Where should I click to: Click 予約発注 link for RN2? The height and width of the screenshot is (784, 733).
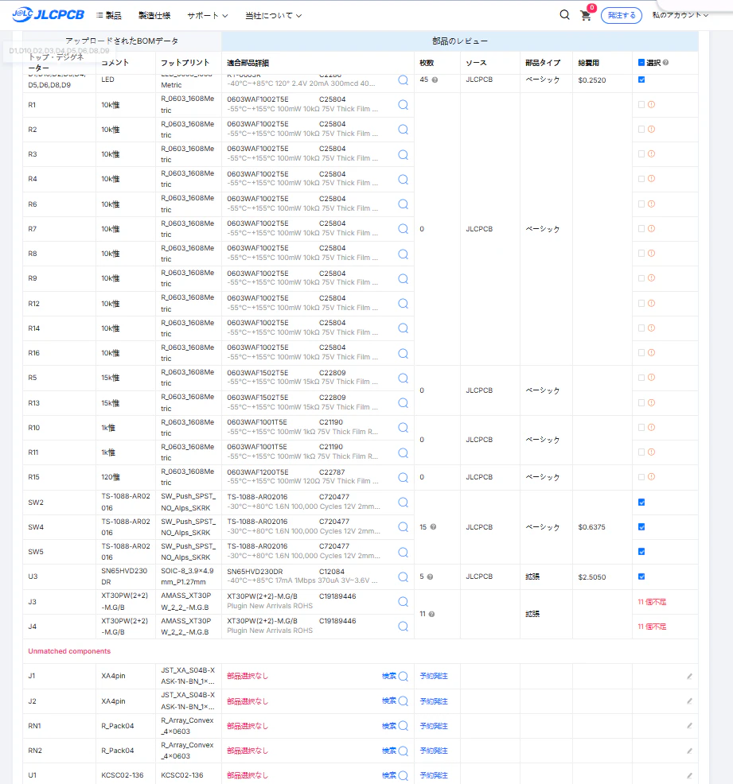click(x=434, y=751)
